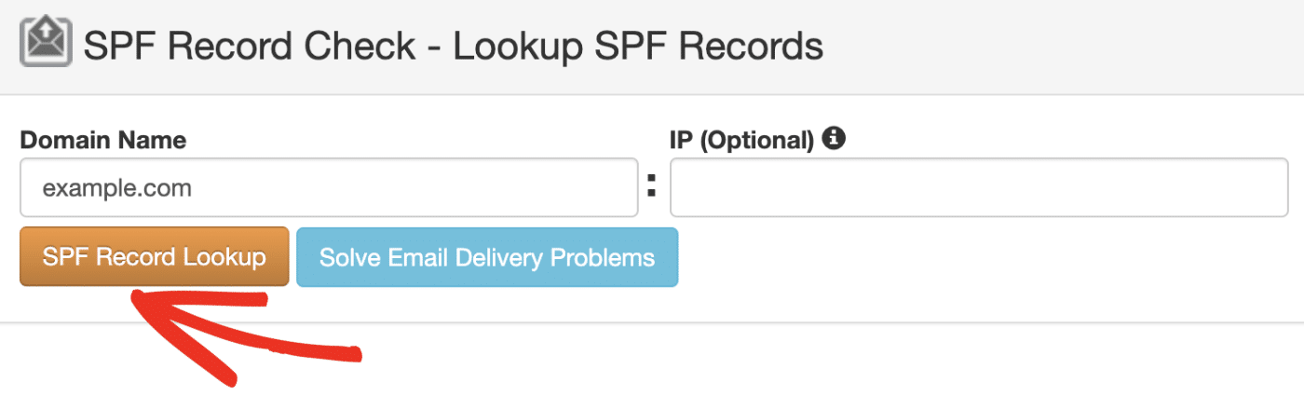Click the colon separator between the fields
This screenshot has height=396, width=1304.
coord(652,189)
